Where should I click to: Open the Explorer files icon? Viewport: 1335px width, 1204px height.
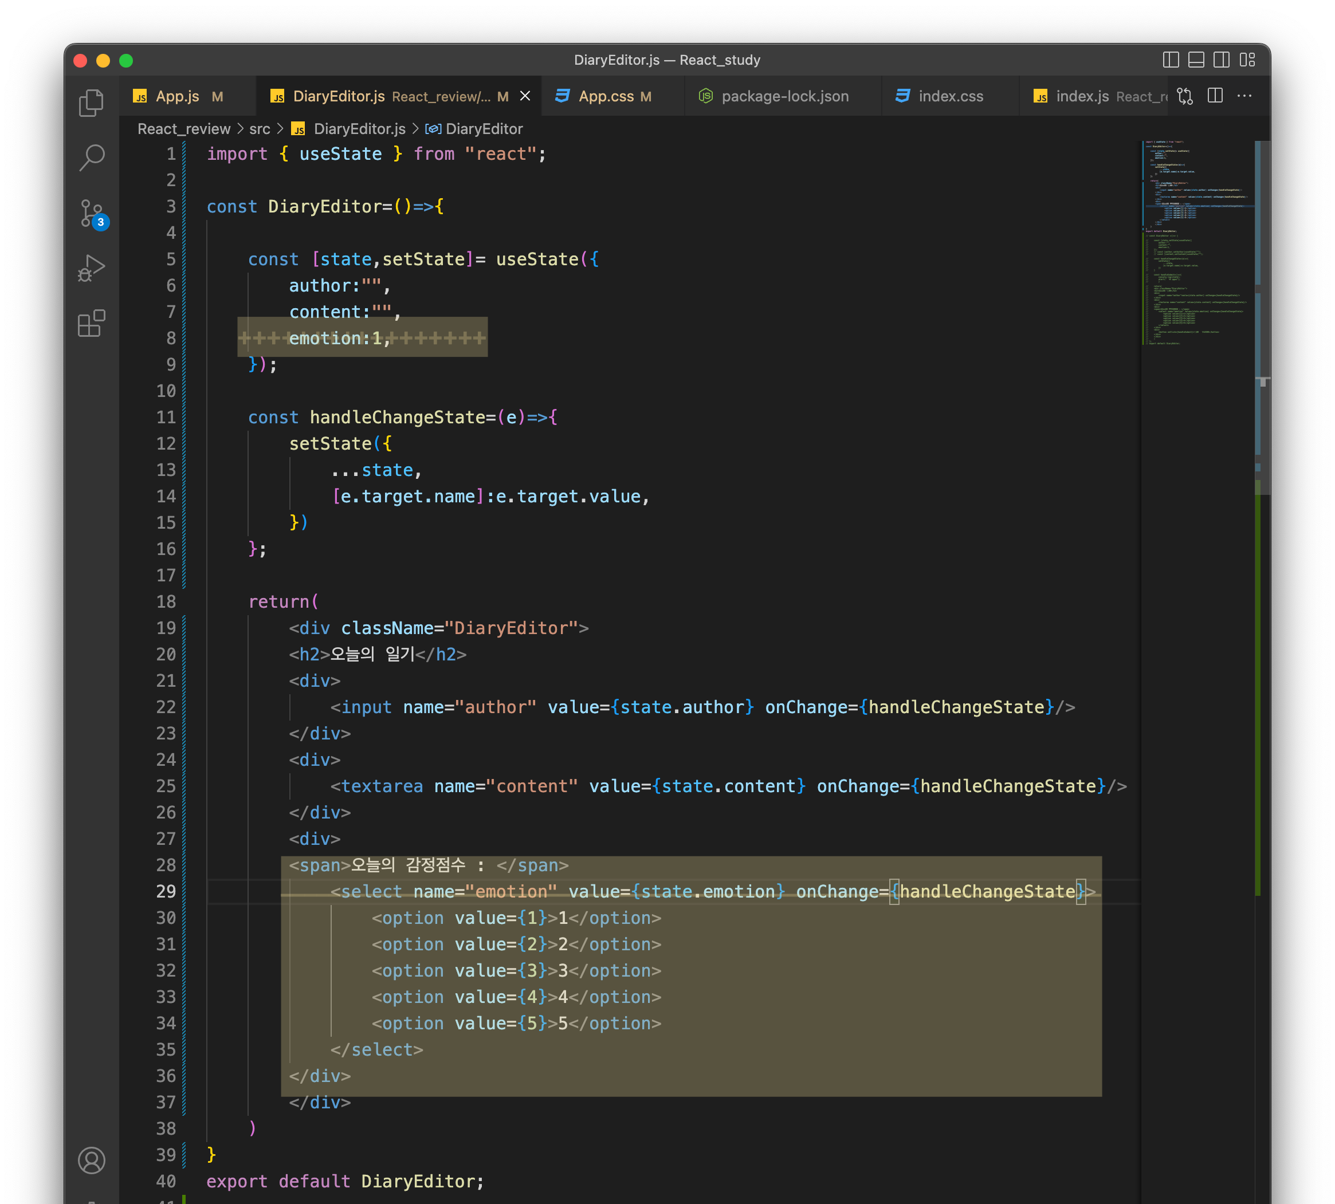[x=91, y=103]
